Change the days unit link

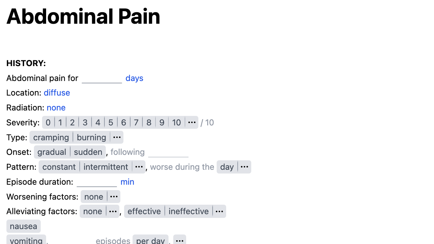(134, 78)
